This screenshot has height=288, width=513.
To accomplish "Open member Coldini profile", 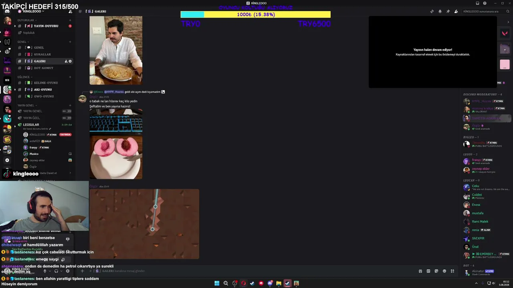I will (x=487, y=196).
